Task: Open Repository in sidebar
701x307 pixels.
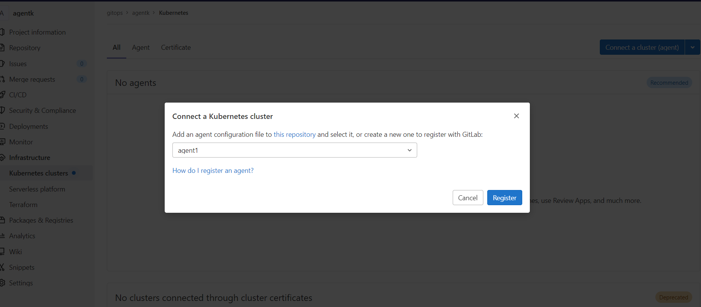Action: (x=25, y=48)
